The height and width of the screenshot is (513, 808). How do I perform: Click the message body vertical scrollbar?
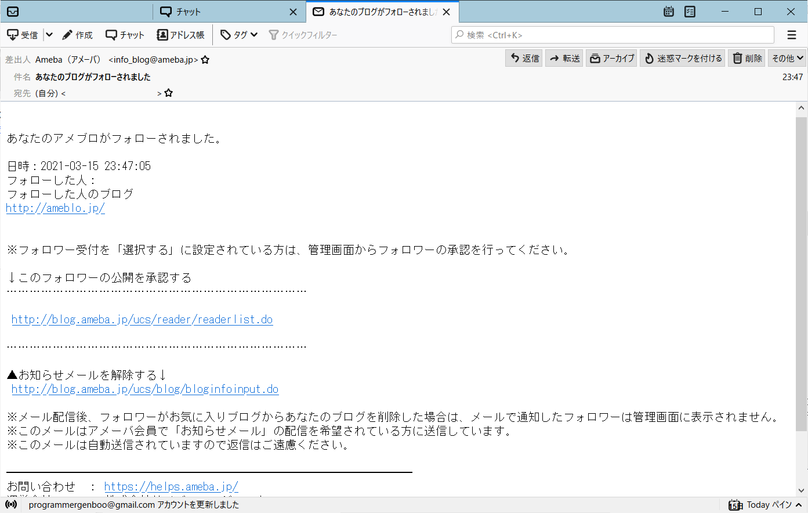pos(802,273)
